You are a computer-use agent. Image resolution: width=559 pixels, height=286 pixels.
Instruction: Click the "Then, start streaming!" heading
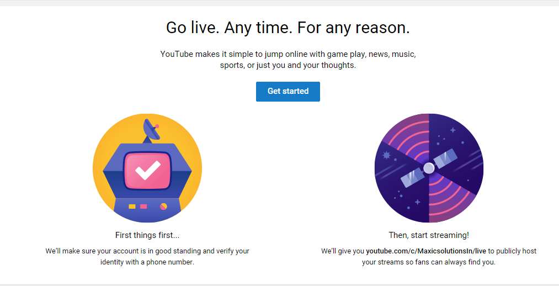[429, 235]
